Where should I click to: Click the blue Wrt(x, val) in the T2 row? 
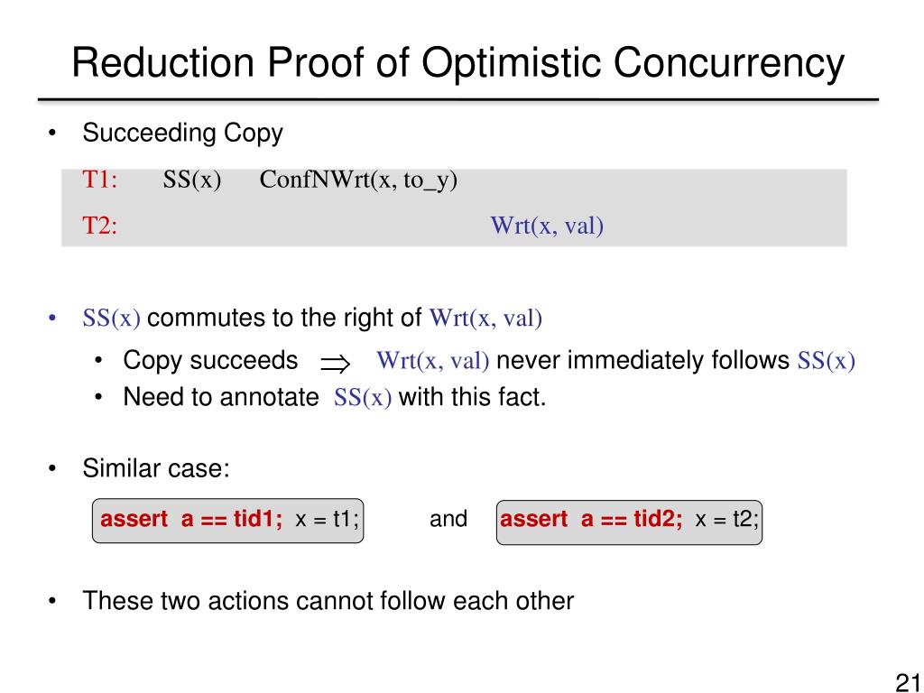pyautogui.click(x=547, y=226)
